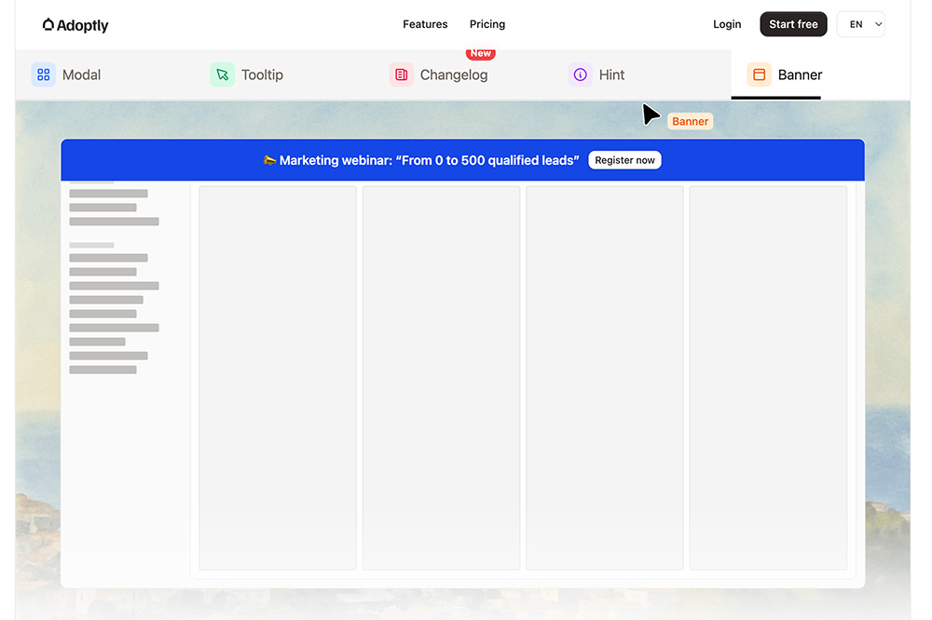Open the Features menu item
This screenshot has height=620, width=932.
(425, 24)
